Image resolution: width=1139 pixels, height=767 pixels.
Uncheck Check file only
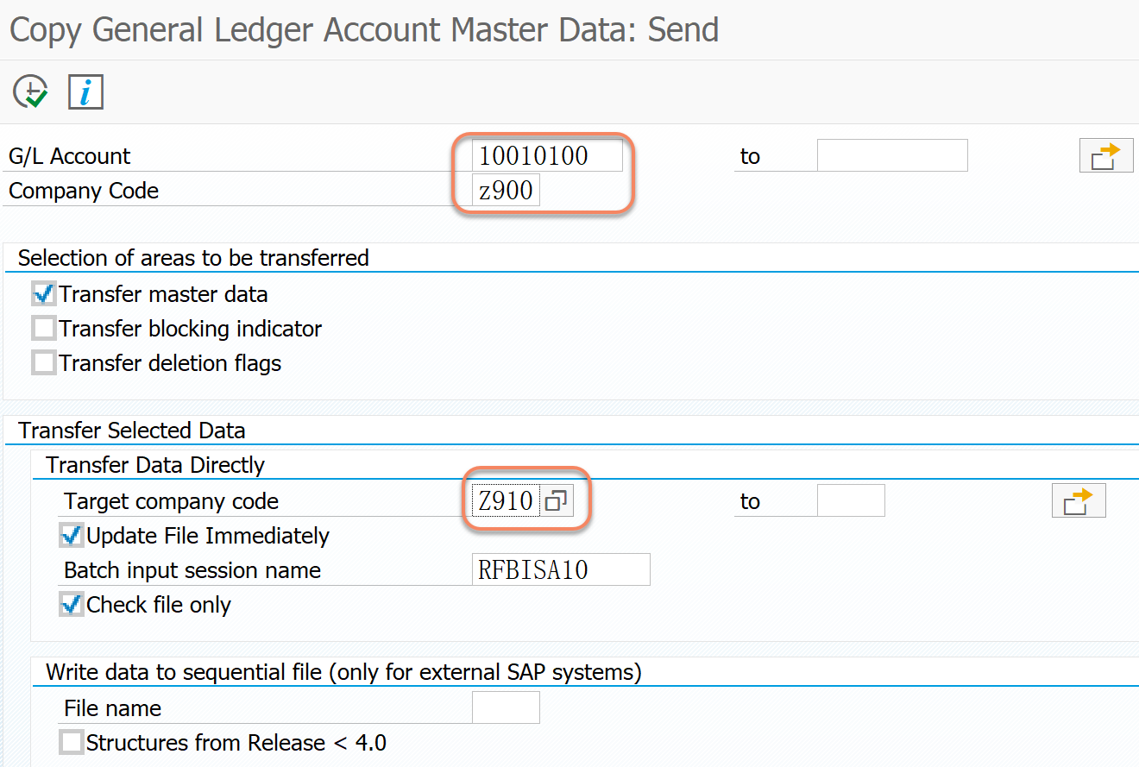coord(72,604)
